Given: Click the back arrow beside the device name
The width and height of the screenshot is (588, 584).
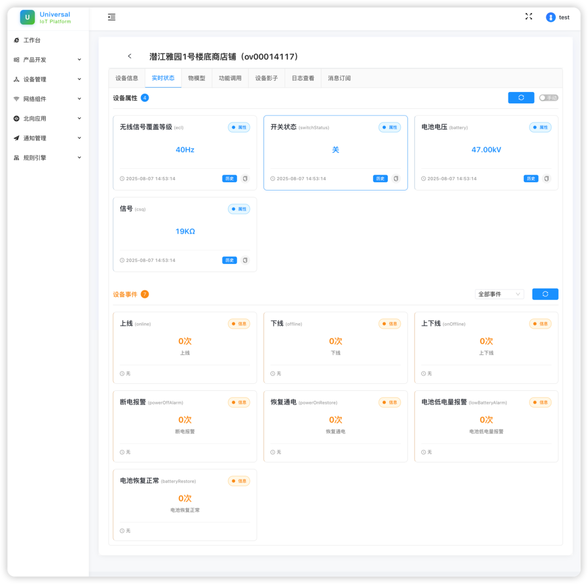Looking at the screenshot, I should click(130, 57).
